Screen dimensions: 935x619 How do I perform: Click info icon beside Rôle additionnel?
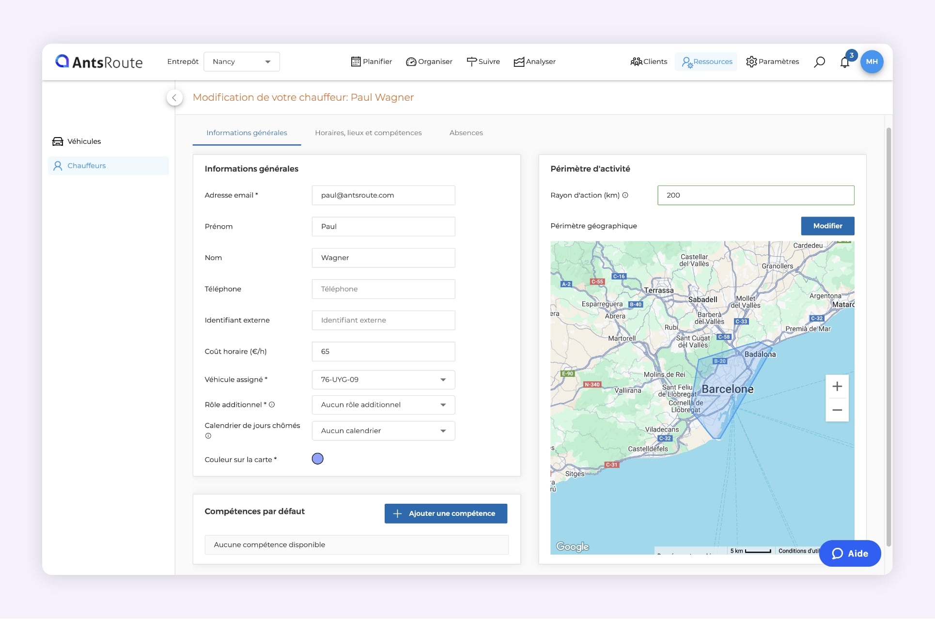(272, 405)
